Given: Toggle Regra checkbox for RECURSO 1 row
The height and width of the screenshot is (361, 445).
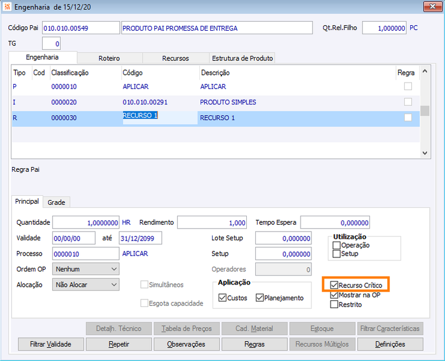Looking at the screenshot, I should pyautogui.click(x=408, y=118).
